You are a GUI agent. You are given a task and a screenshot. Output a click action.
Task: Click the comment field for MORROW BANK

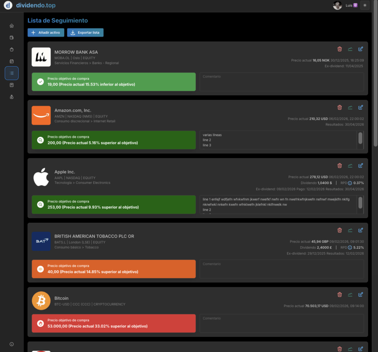pyautogui.click(x=281, y=82)
